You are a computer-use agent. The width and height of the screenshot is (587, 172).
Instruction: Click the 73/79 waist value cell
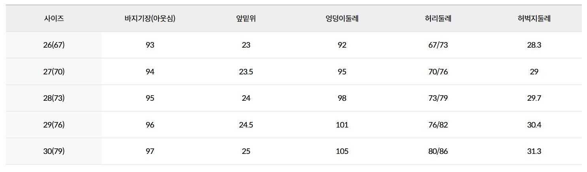[x=438, y=98]
